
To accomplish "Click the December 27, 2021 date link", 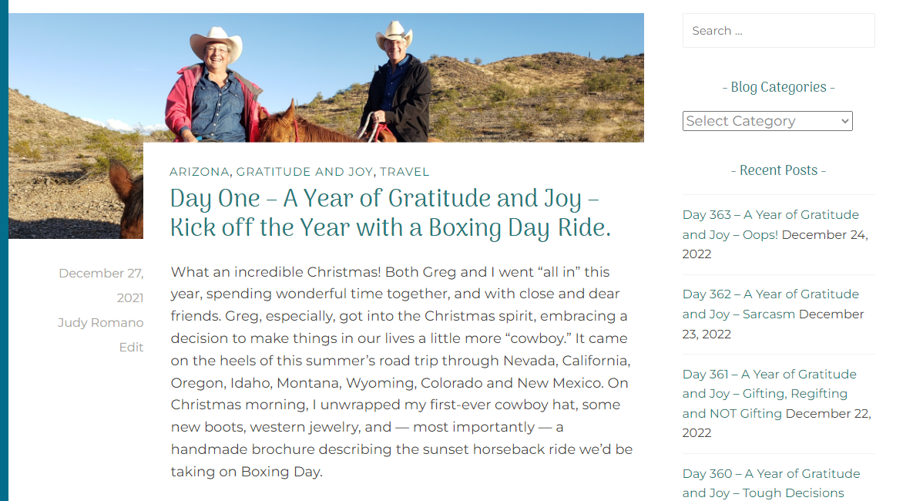I will pos(101,285).
